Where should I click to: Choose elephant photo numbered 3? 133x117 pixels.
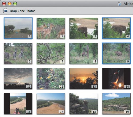[84, 28]
